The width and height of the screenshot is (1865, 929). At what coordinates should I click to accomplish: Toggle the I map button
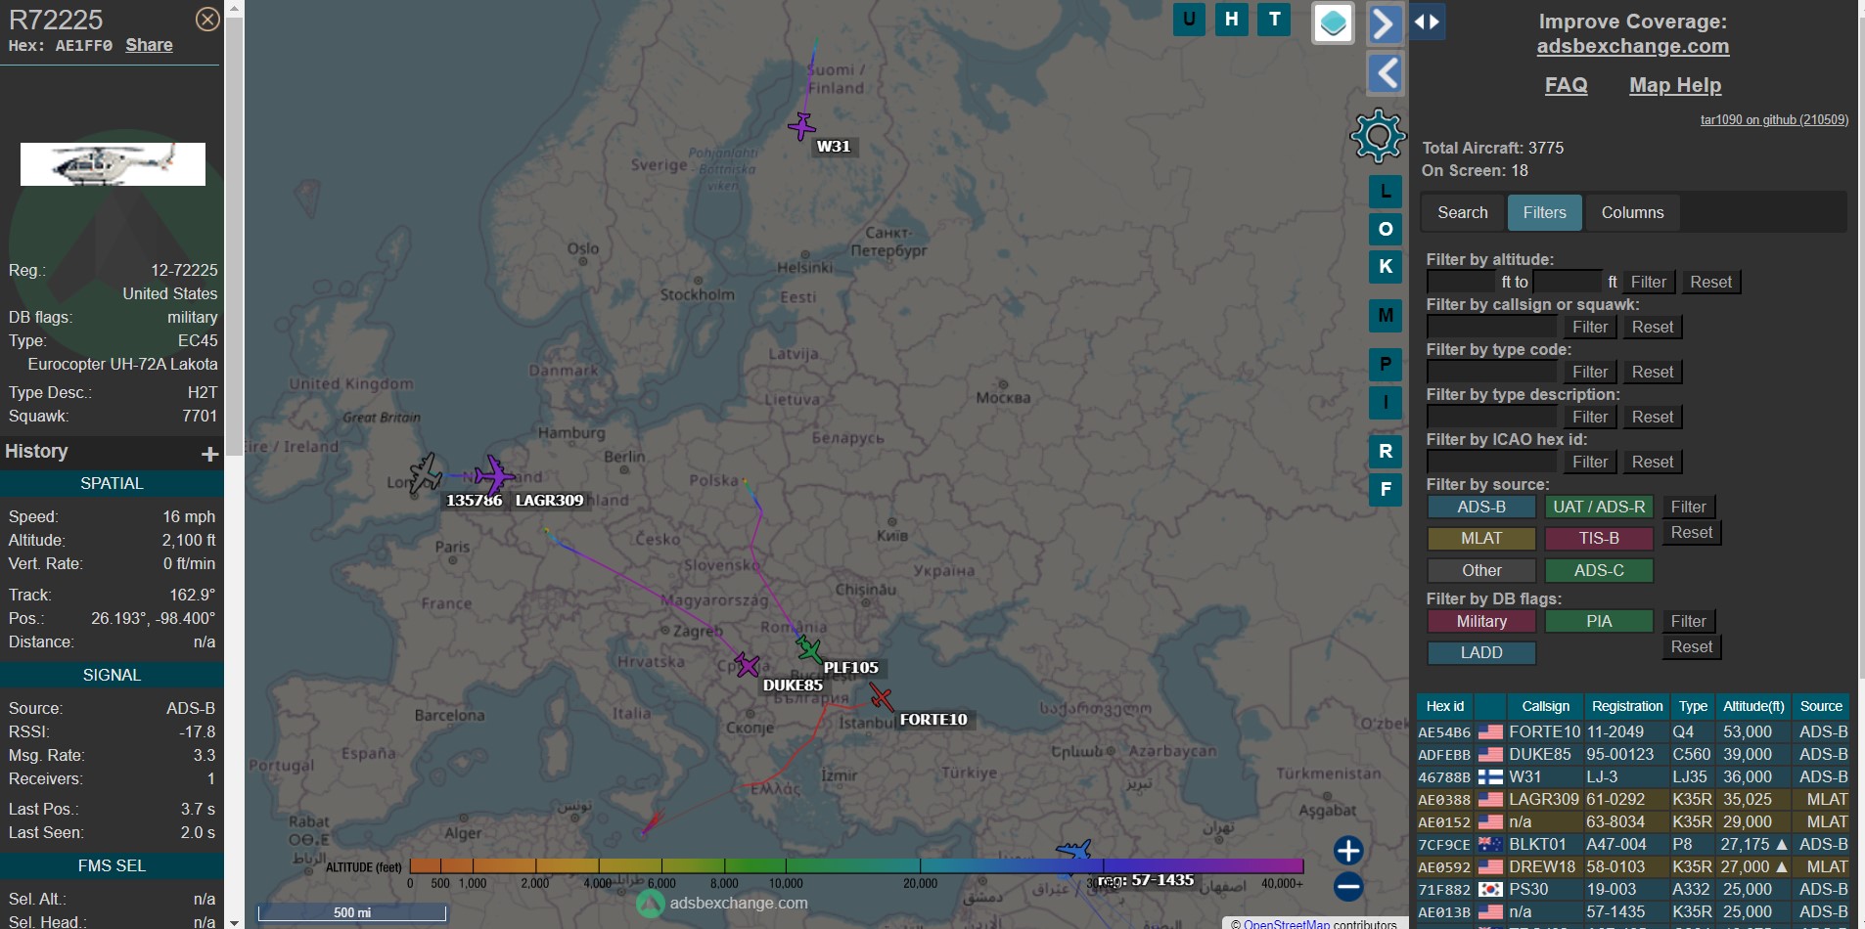(1386, 402)
